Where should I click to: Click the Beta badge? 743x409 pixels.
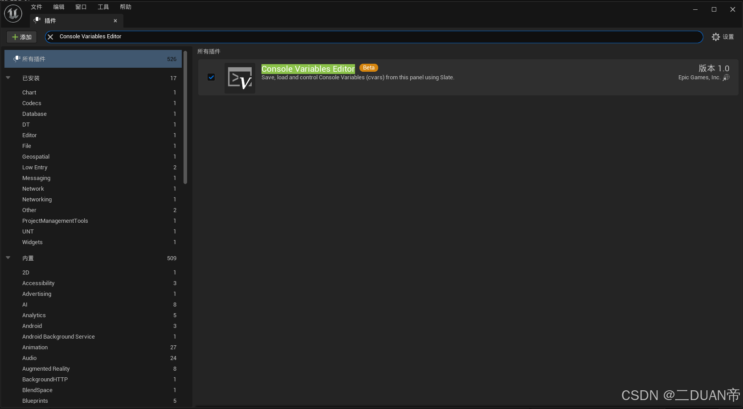(369, 68)
